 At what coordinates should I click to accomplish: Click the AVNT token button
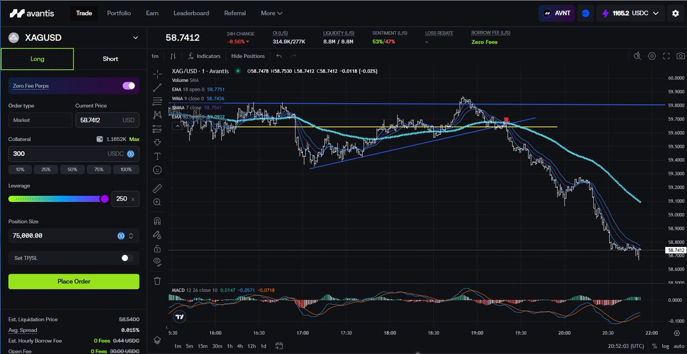pyautogui.click(x=556, y=13)
